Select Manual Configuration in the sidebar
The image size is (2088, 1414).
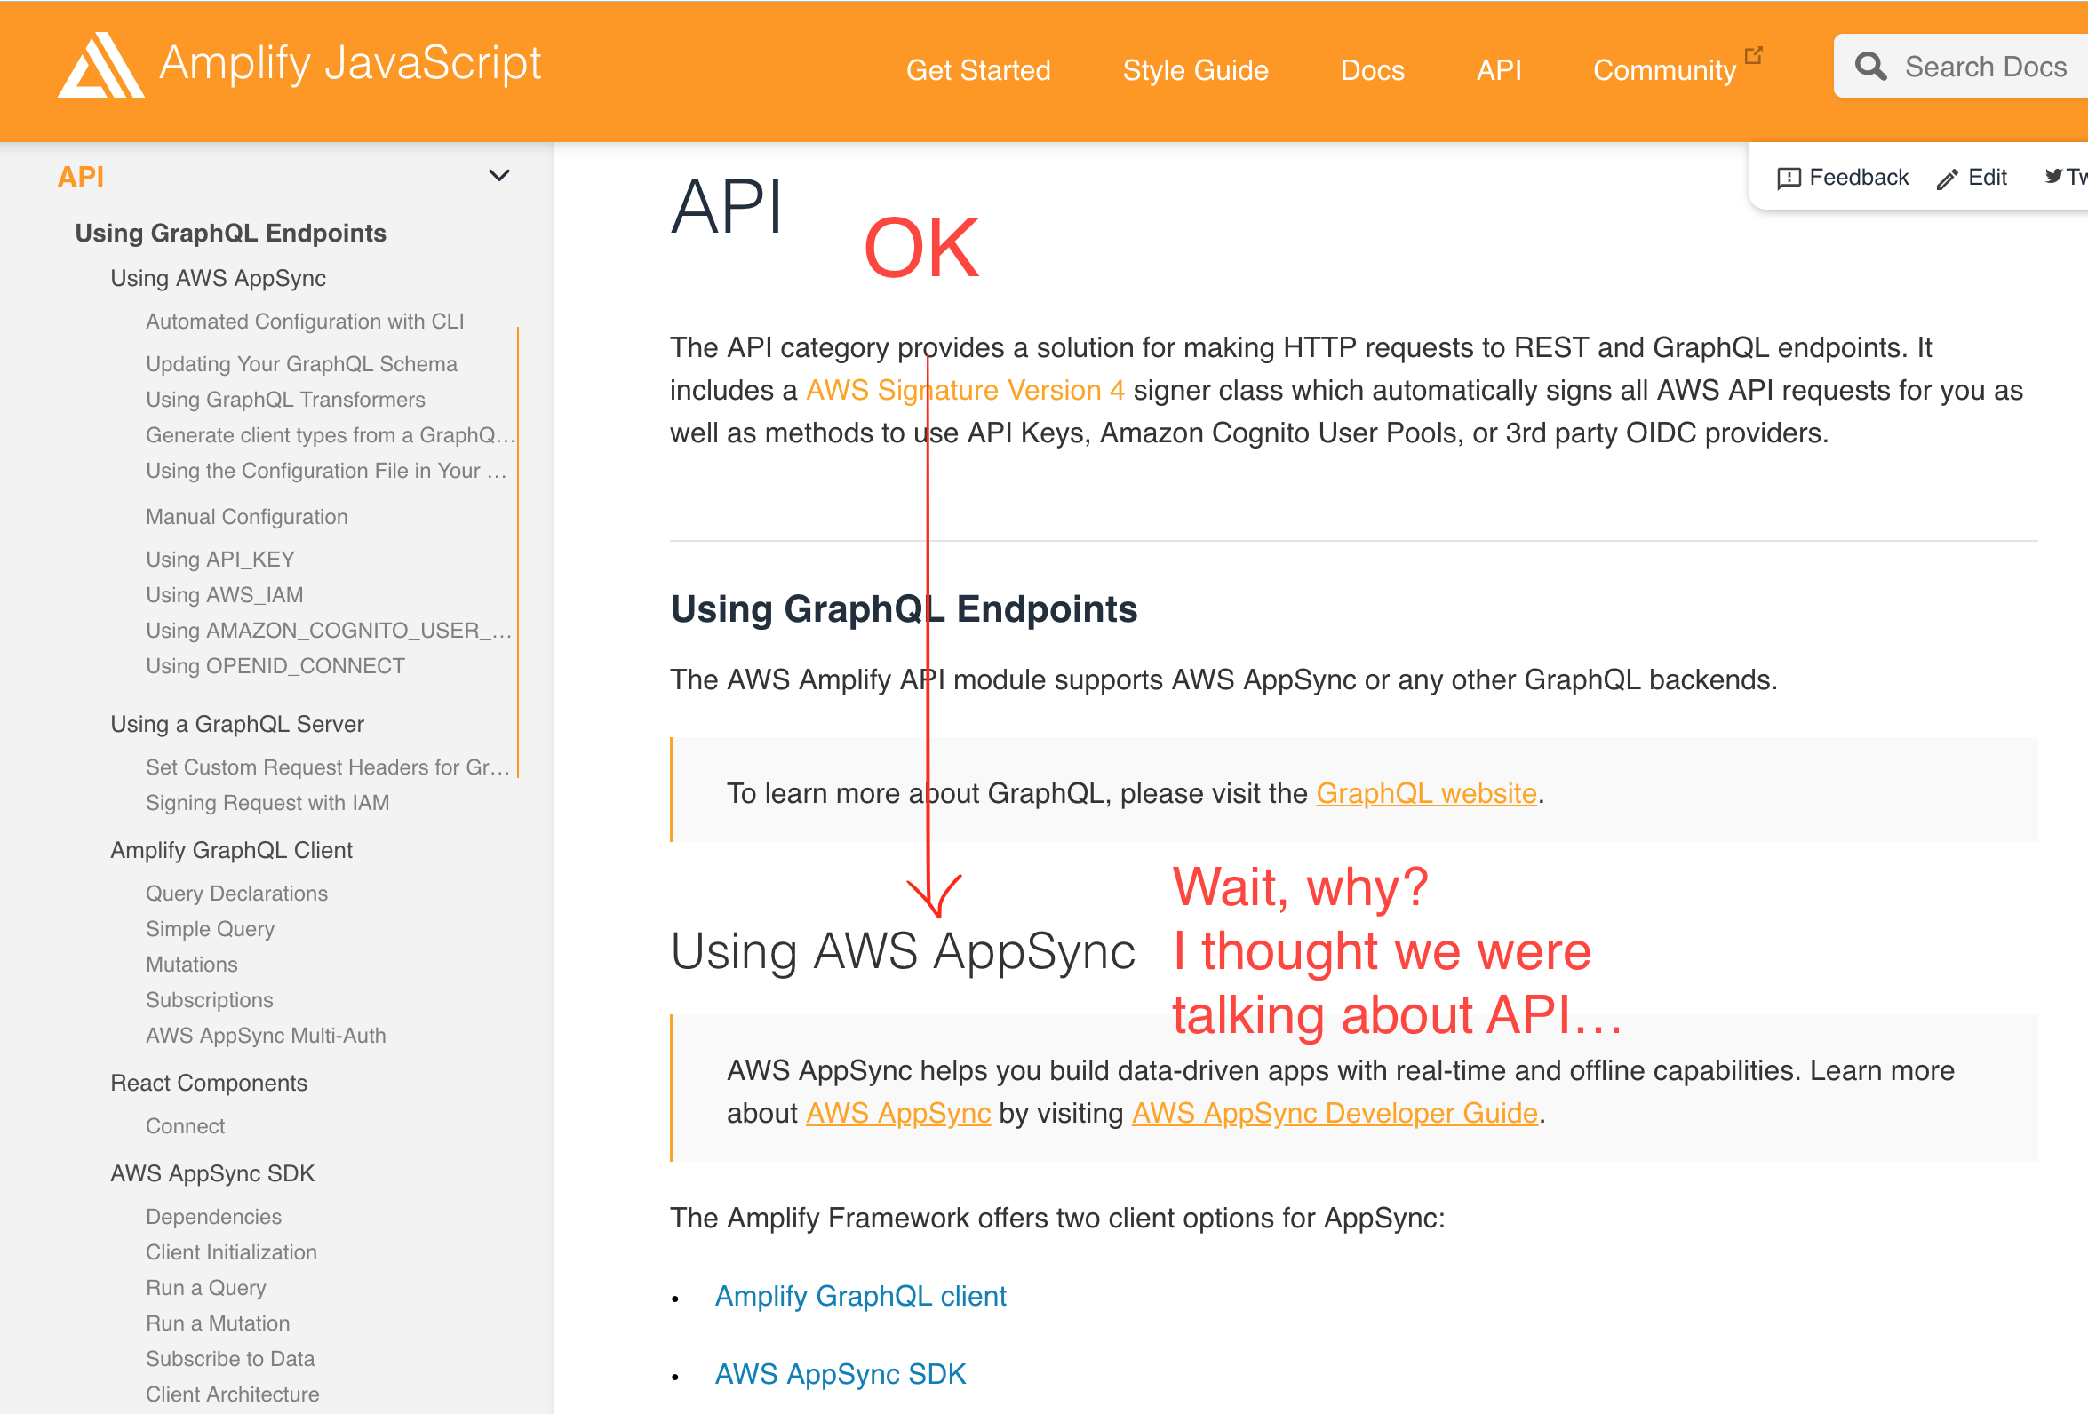[x=246, y=517]
